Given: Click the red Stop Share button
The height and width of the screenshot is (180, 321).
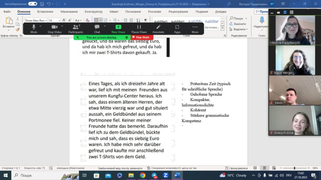Looking at the screenshot, I should [142, 37].
